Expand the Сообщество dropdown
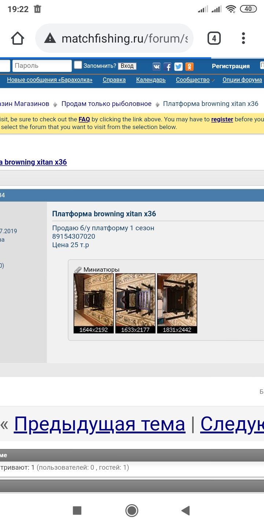Image resolution: width=264 pixels, height=528 pixels. 195,80
